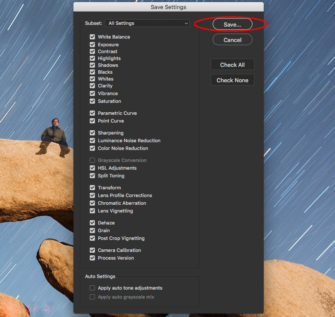Disable Lens Profile Corrections checkbox
335x317 pixels.
[x=92, y=195]
